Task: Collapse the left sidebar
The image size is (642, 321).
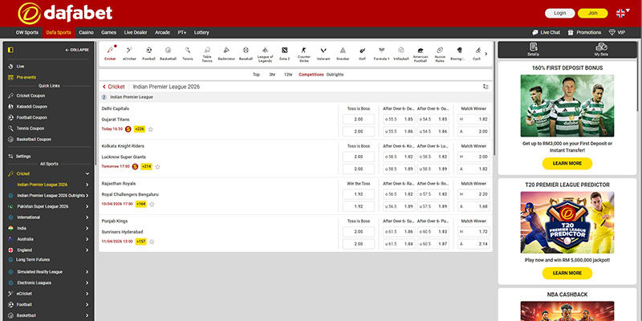Action: click(77, 50)
